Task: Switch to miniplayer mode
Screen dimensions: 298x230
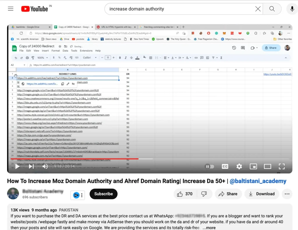Action: (253, 166)
